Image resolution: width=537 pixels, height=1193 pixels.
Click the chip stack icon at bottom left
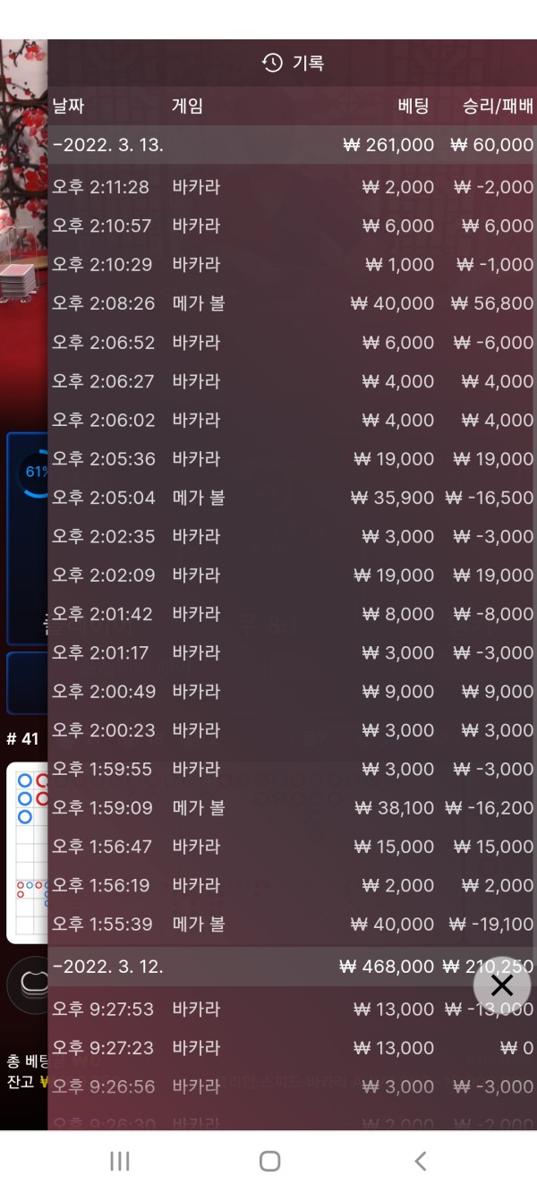coord(29,984)
